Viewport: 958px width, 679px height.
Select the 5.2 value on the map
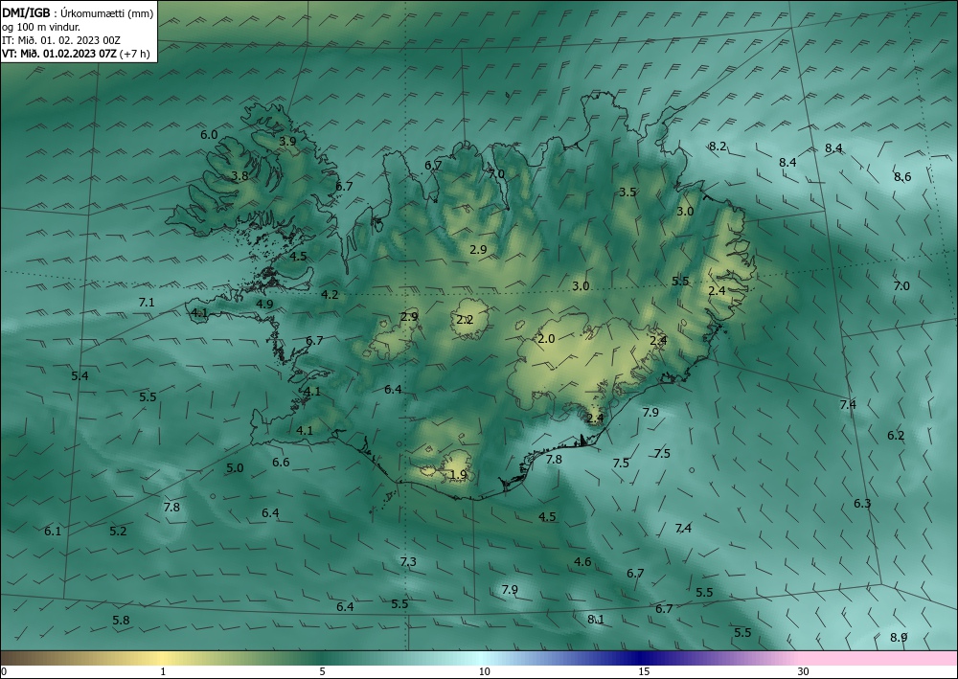coord(118,531)
